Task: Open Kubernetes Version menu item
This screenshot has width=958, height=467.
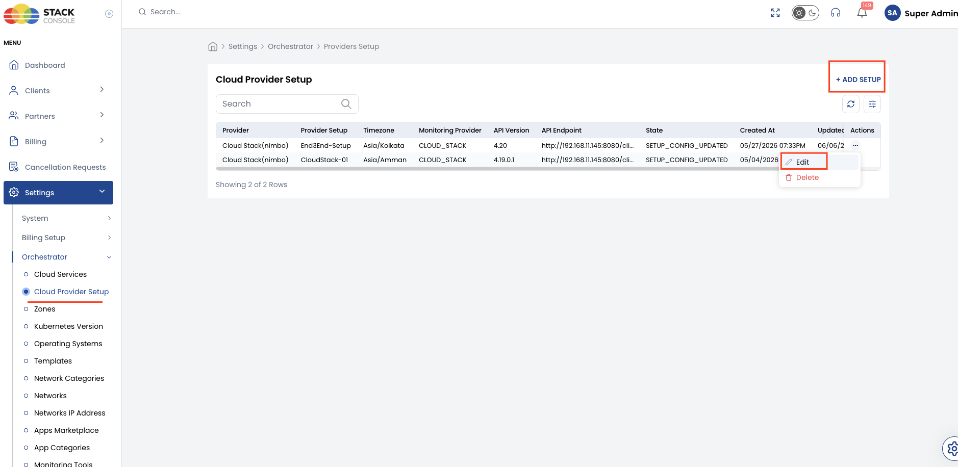Action: (68, 326)
